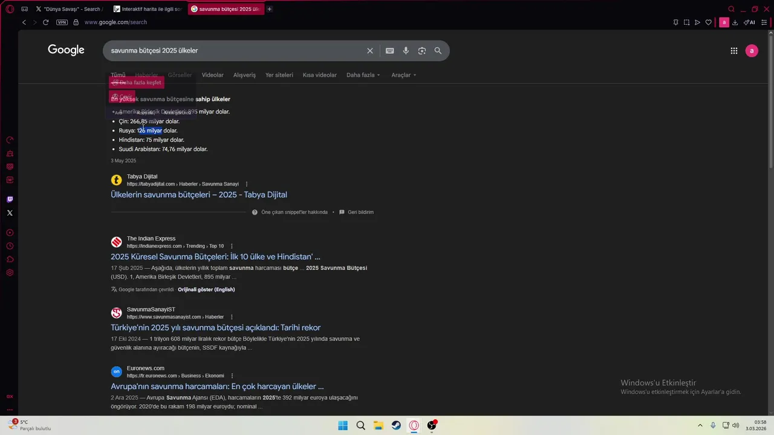Expand the 'Daha fazla' filter dropdown
The width and height of the screenshot is (774, 435).
coord(363,75)
